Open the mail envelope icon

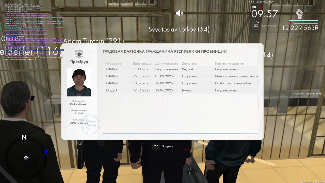[254, 7]
